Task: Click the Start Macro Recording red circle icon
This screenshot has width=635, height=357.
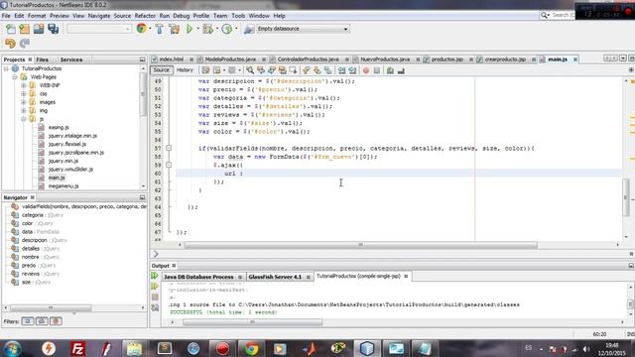Action: (366, 70)
